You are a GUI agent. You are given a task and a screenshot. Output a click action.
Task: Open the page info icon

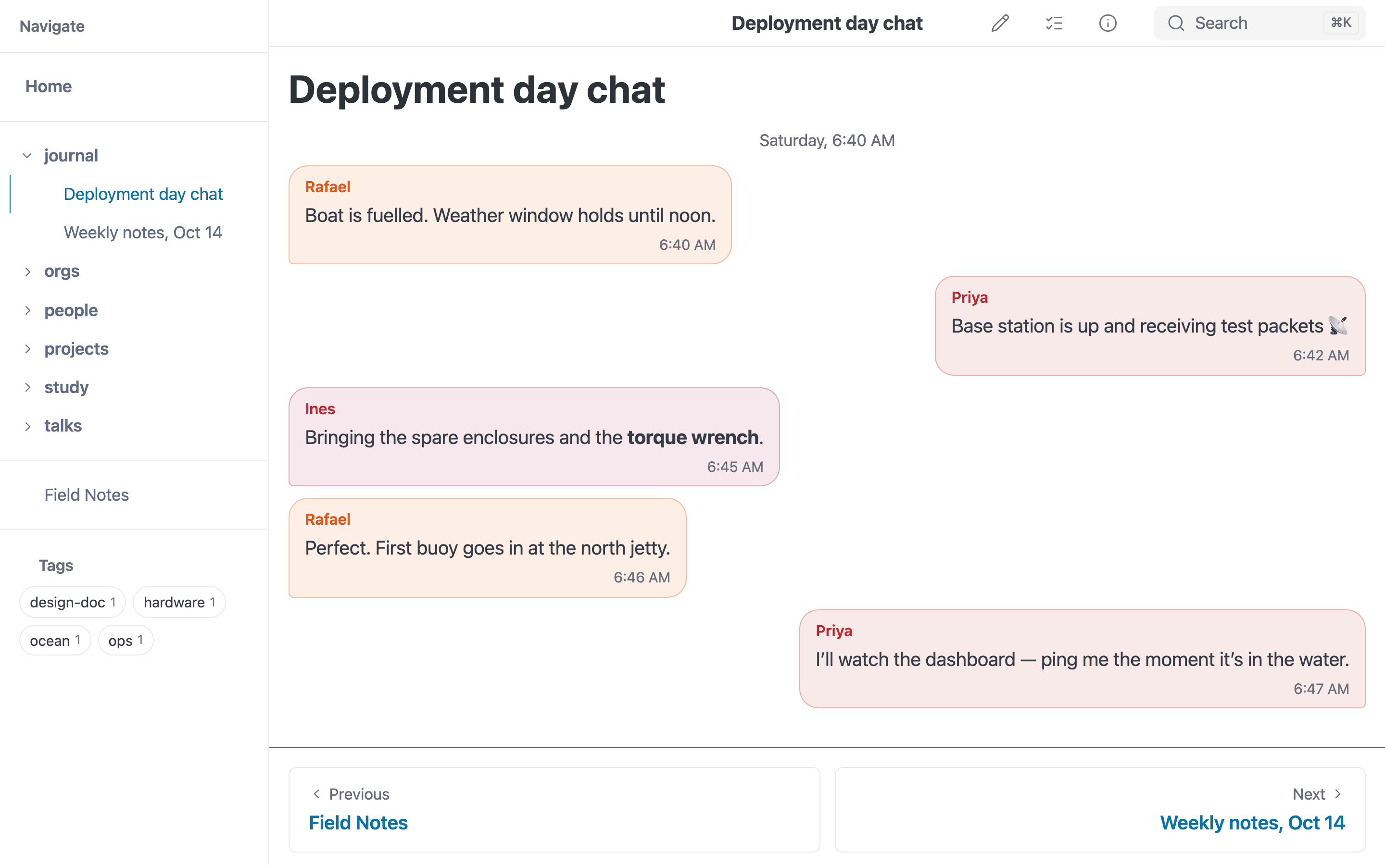(x=1108, y=24)
